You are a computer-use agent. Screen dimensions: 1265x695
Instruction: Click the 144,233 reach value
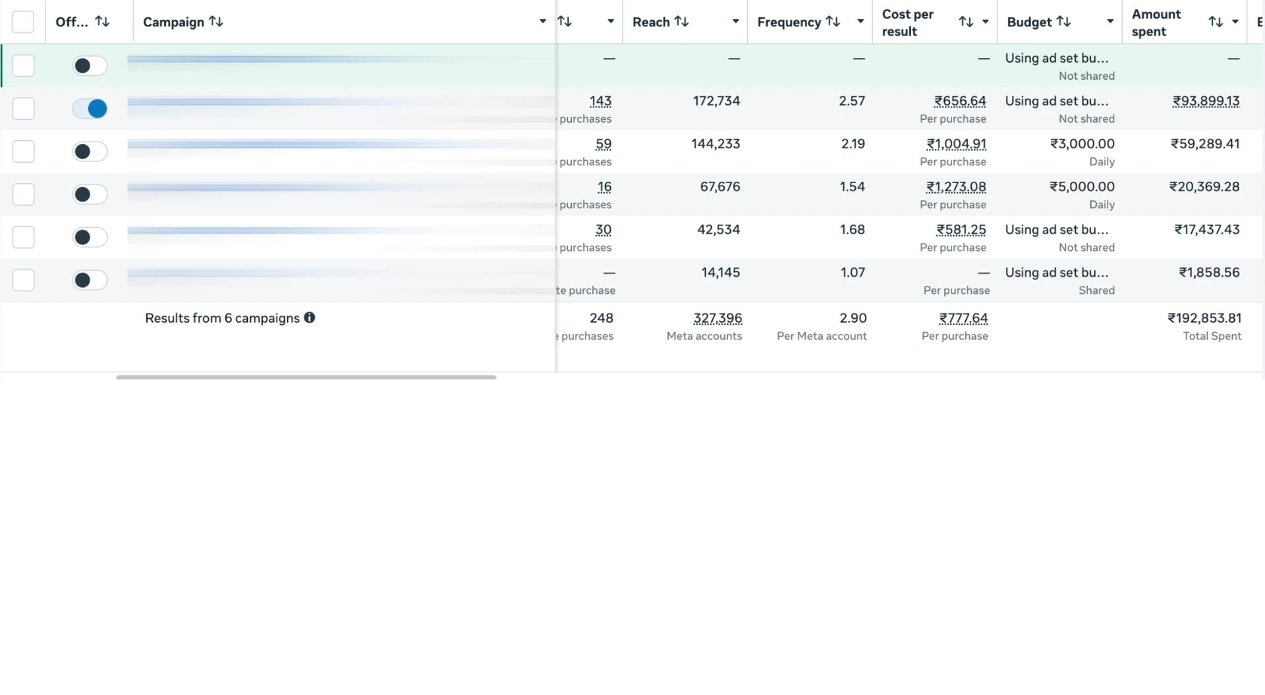pyautogui.click(x=716, y=144)
